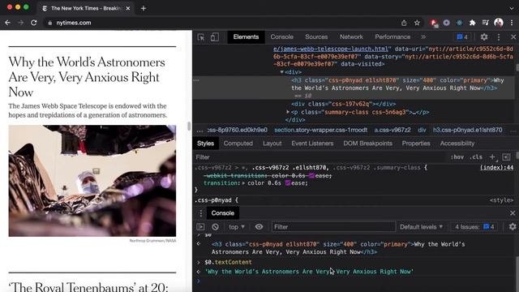This screenshot has width=519, height=292.
Task: Click the purple ease swatch on the transition line
Action: (288, 182)
